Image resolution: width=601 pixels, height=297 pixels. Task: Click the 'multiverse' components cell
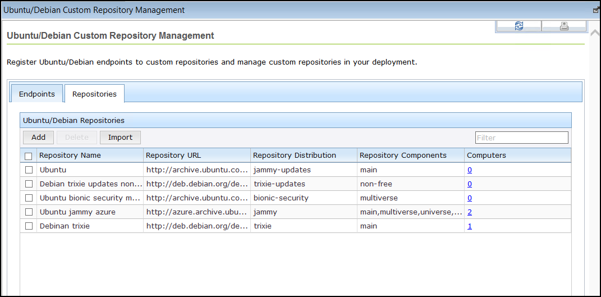pyautogui.click(x=411, y=198)
